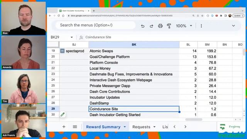The image size is (247, 139).
Task: Select column BK header
Action: [x=134, y=45]
